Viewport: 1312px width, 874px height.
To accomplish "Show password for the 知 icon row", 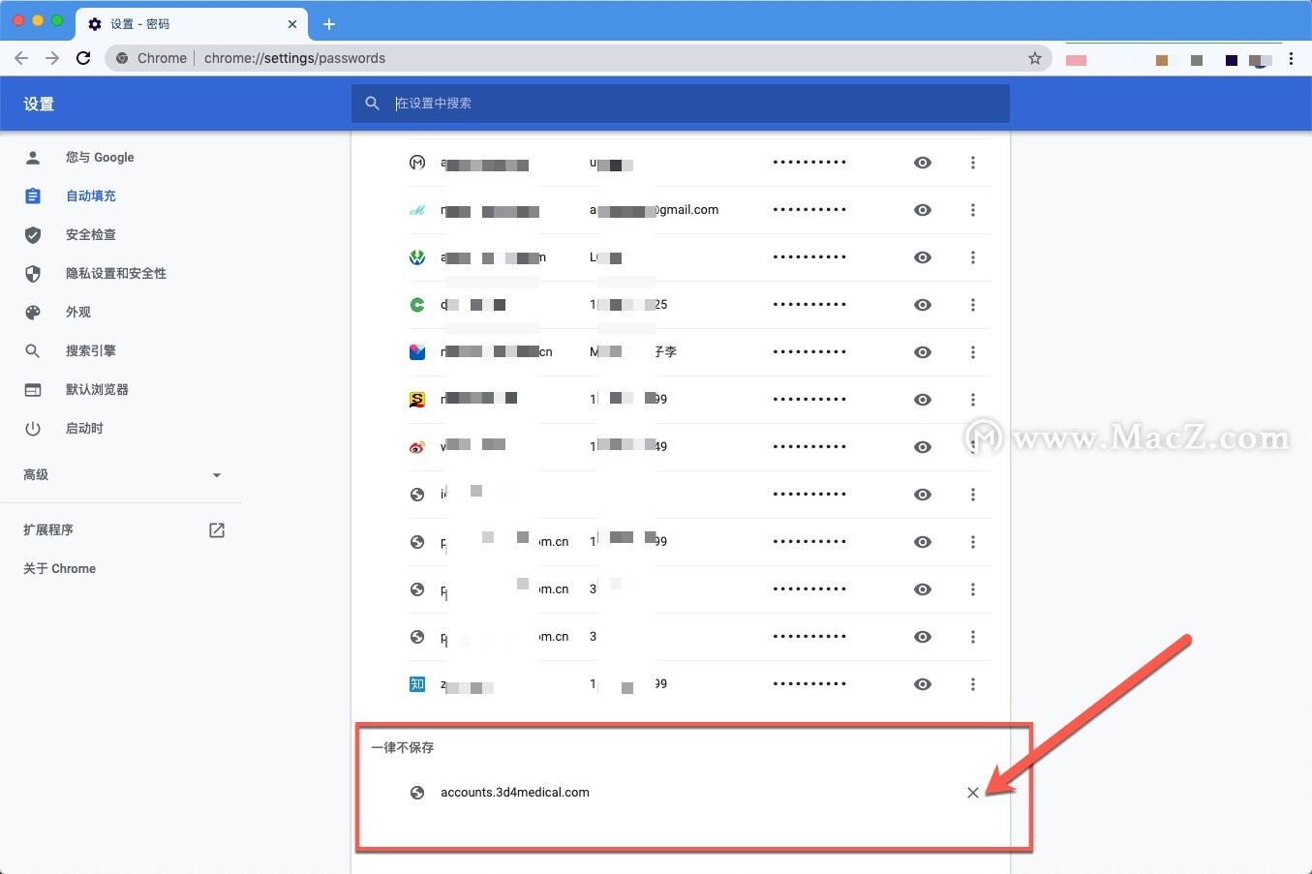I will coord(923,684).
